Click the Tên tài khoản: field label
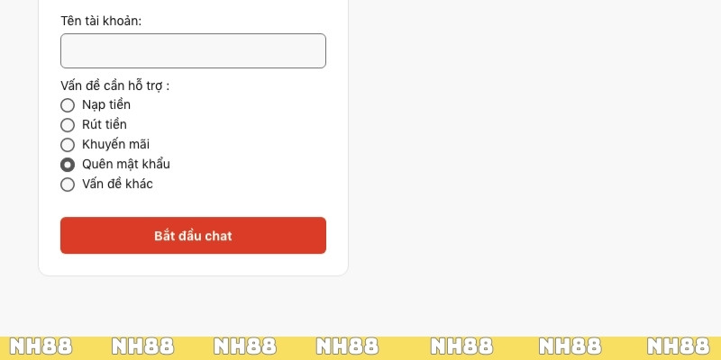 [101, 21]
